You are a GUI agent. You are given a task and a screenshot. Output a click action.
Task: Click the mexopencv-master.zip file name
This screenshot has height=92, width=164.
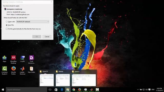(x=14, y=9)
